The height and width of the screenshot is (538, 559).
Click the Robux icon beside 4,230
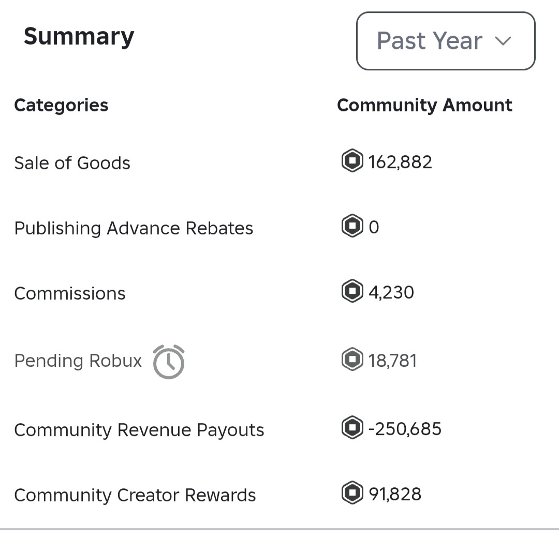(352, 292)
